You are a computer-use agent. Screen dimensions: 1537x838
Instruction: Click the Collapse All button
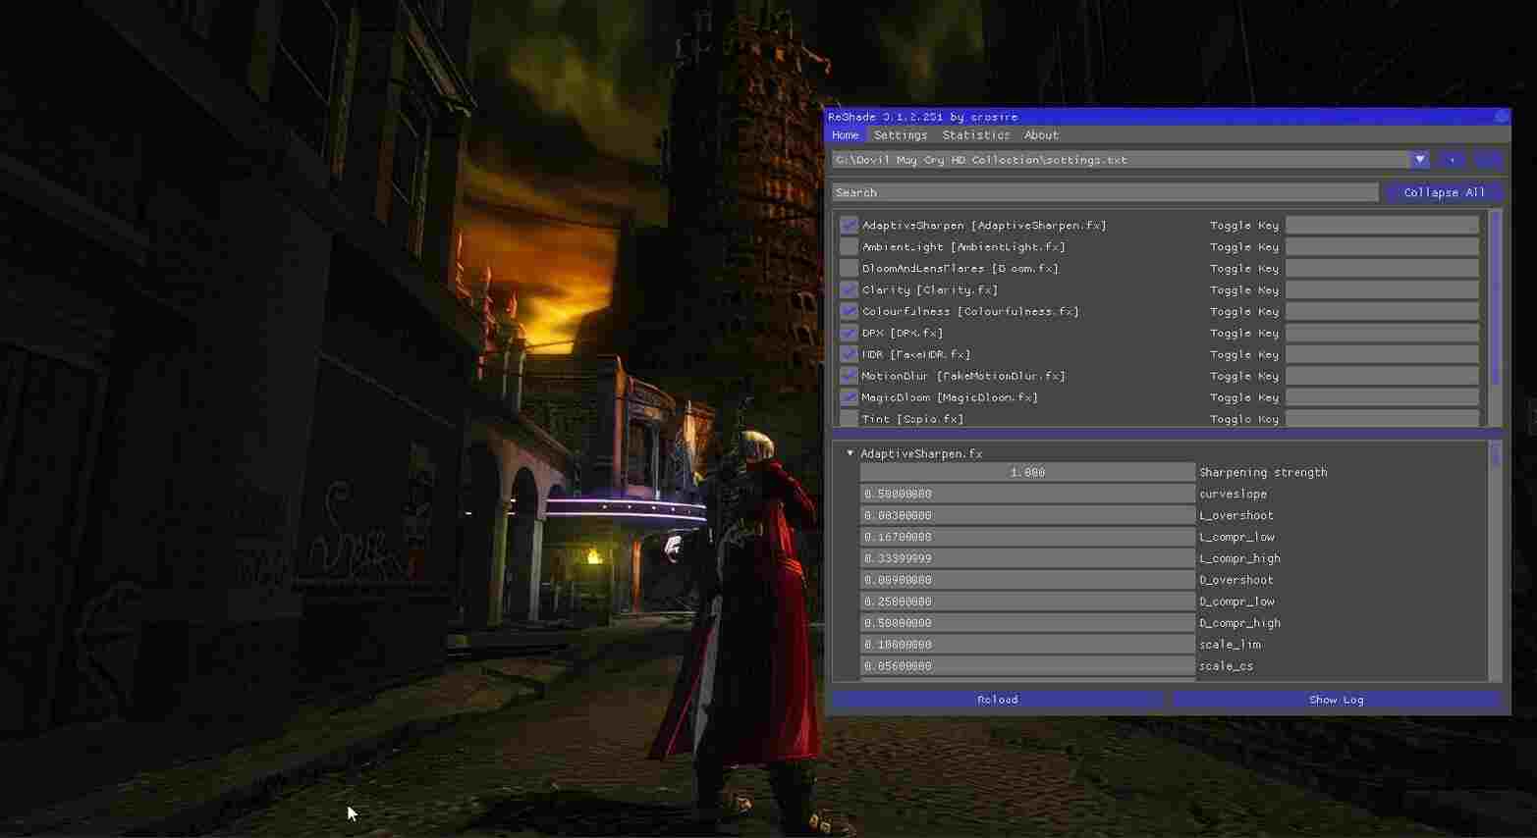click(1445, 192)
